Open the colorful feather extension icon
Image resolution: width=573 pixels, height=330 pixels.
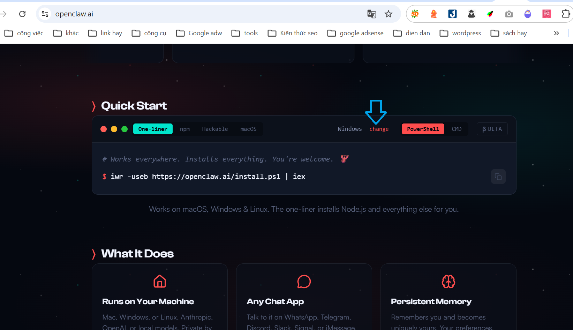tap(490, 14)
